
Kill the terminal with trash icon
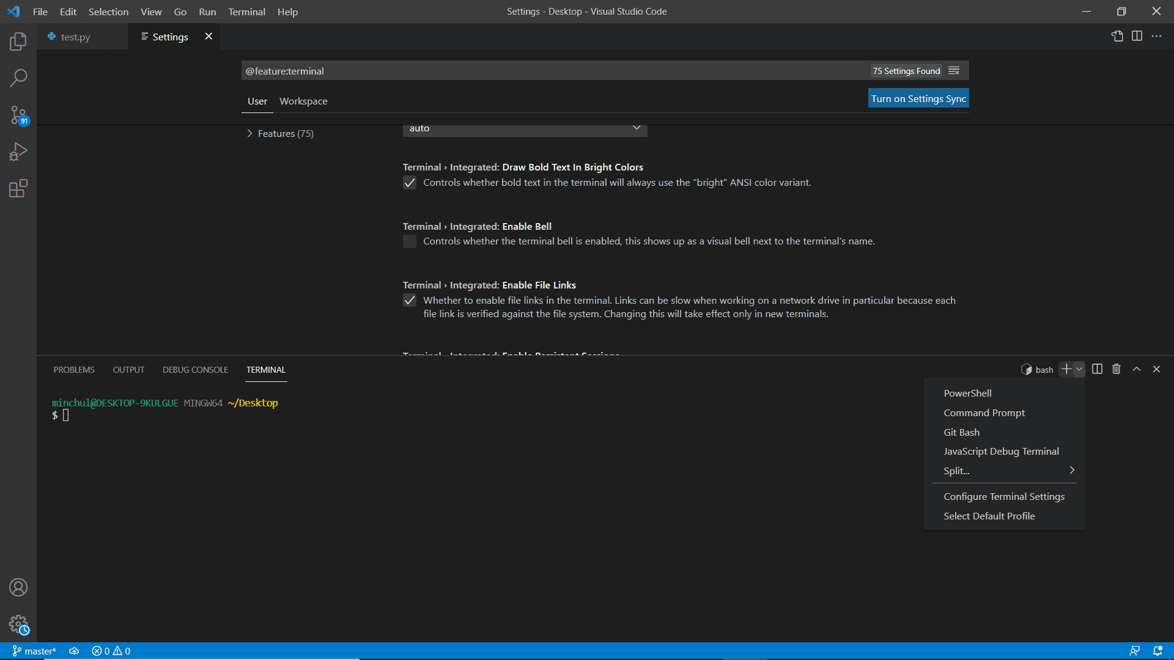click(1117, 369)
